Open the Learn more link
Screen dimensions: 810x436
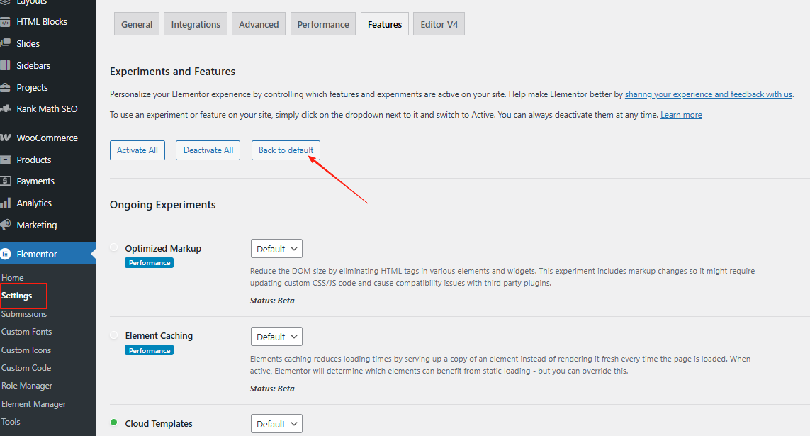[680, 114]
